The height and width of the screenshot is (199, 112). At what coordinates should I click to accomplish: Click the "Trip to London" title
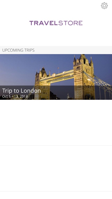click(21, 91)
